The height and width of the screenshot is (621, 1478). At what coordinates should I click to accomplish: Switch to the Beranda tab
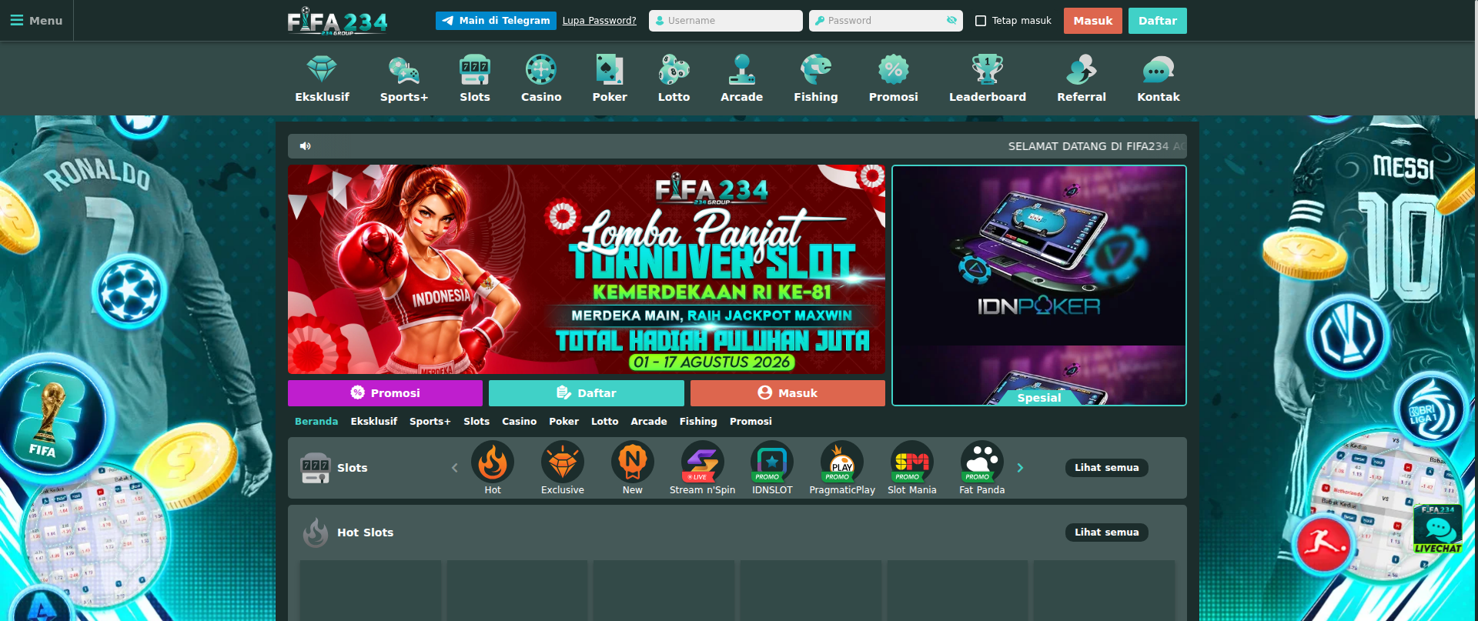316,422
